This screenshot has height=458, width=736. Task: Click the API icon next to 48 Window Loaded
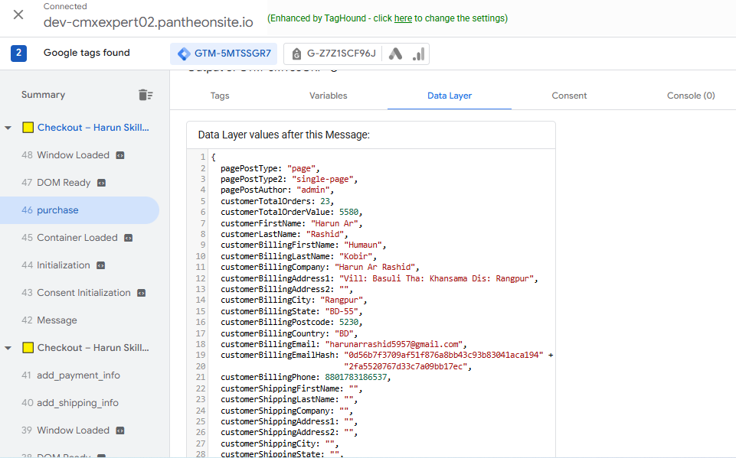click(x=120, y=155)
